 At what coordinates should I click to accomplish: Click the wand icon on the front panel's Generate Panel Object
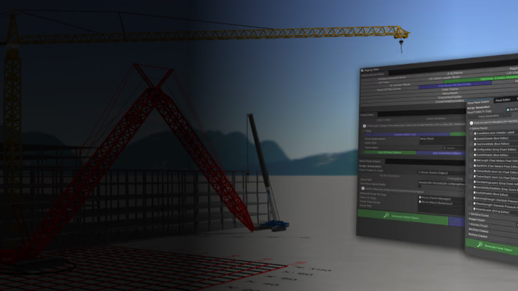pos(480,245)
